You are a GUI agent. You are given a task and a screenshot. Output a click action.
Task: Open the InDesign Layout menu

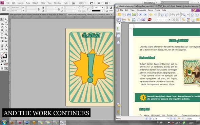coord(20,3)
